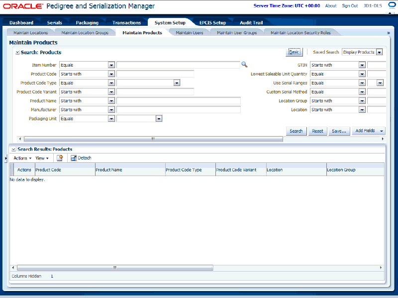
Task: Open Lowest Saleable Unit Quantity operator dropdown
Action: pyautogui.click(x=362, y=74)
